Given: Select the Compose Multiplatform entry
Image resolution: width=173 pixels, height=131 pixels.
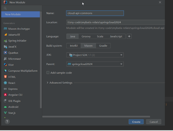Looking at the screenshot, I should tap(20, 71).
